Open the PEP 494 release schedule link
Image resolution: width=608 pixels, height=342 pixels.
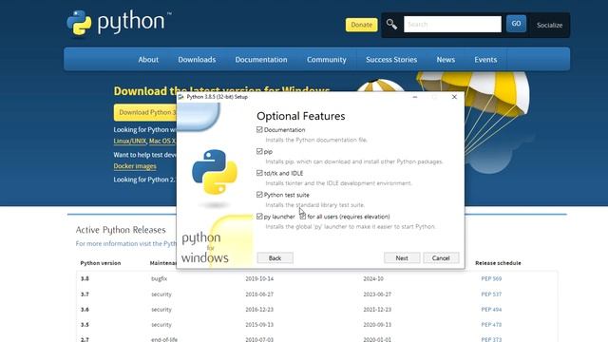click(491, 309)
